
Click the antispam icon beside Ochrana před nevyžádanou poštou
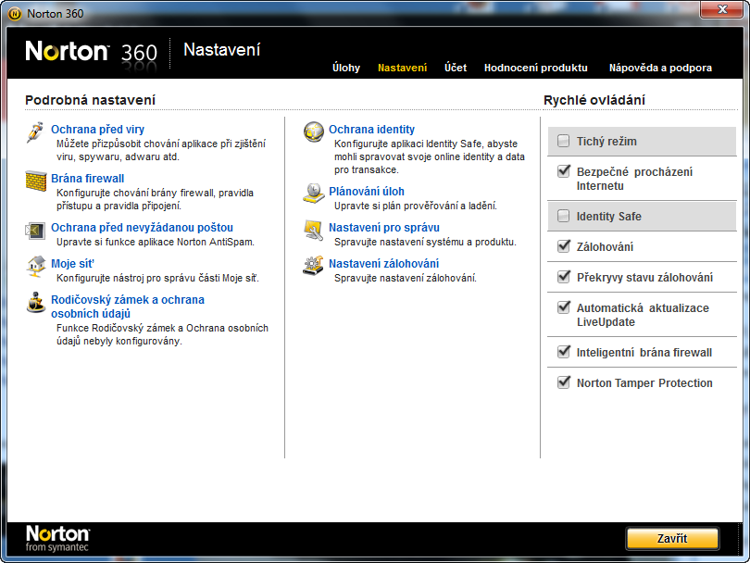tap(35, 230)
